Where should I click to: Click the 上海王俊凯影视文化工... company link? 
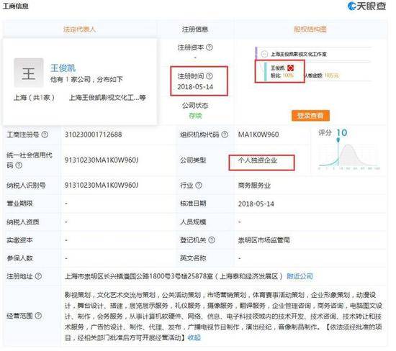tap(107, 97)
